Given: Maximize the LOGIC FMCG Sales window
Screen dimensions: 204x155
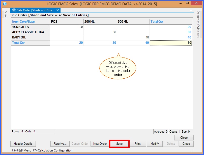Looking at the screenshot, I should click(187, 3).
